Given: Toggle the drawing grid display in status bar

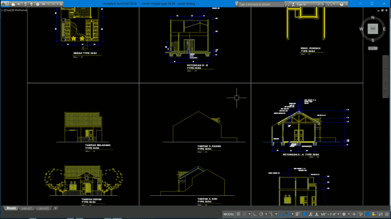Looking at the screenshot, I should pyautogui.click(x=238, y=214).
